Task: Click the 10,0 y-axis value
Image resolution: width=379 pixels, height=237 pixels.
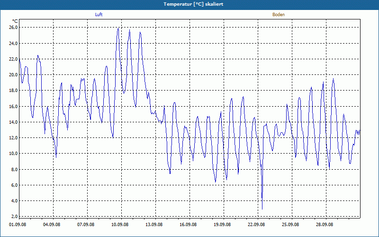Action: coord(14,154)
